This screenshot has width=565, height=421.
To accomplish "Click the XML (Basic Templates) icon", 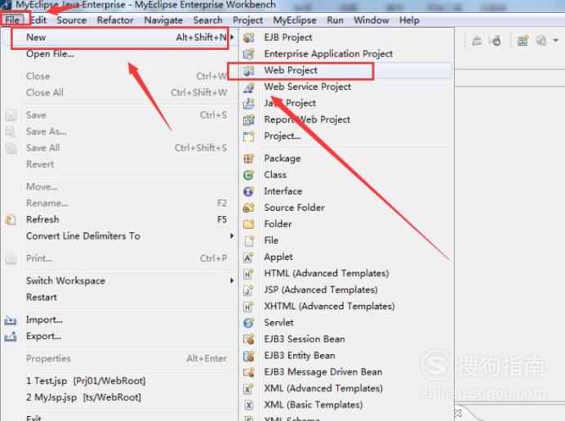I will [249, 405].
